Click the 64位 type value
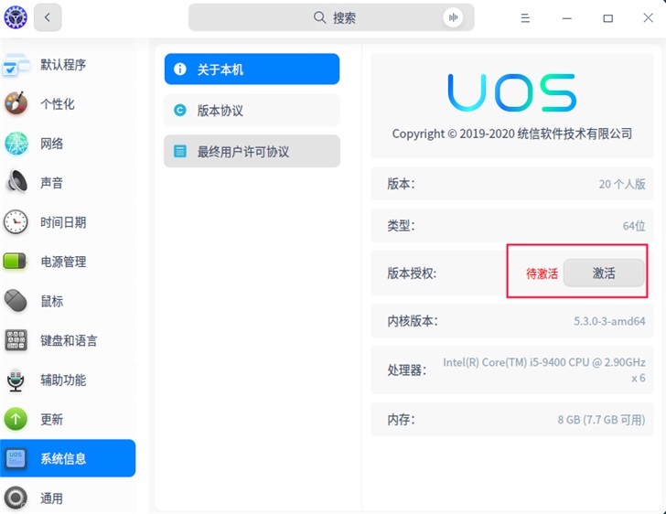Image resolution: width=666 pixels, height=514 pixels. point(634,226)
